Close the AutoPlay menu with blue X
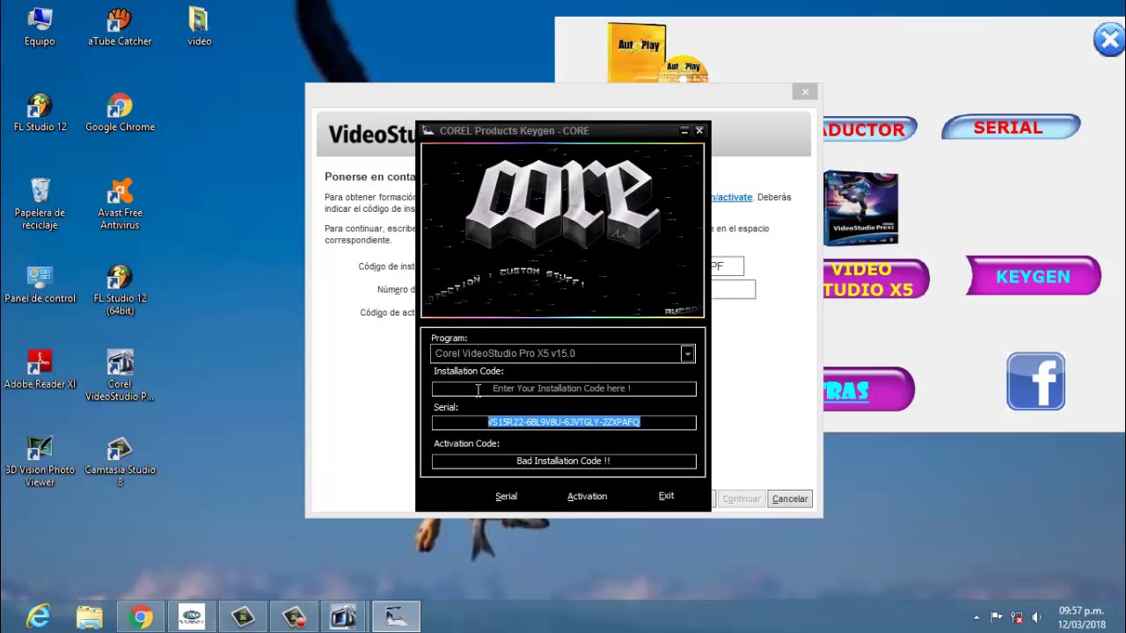 tap(1108, 40)
